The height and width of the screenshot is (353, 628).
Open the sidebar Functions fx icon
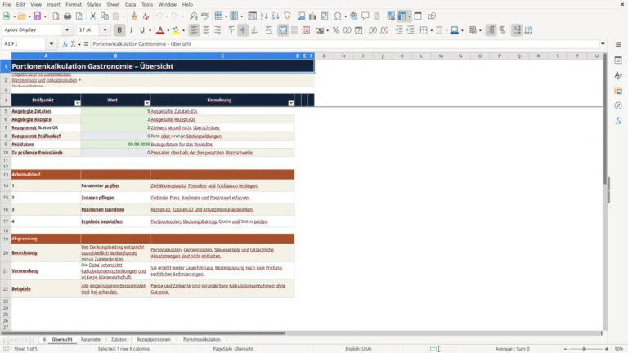point(618,121)
